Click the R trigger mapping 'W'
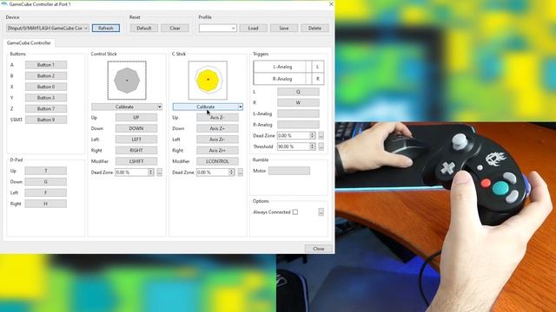 click(298, 102)
